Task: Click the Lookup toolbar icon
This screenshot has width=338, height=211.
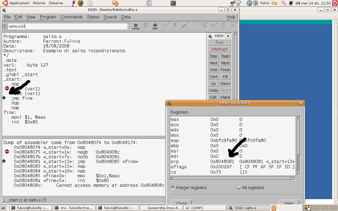Action: click(x=135, y=26)
